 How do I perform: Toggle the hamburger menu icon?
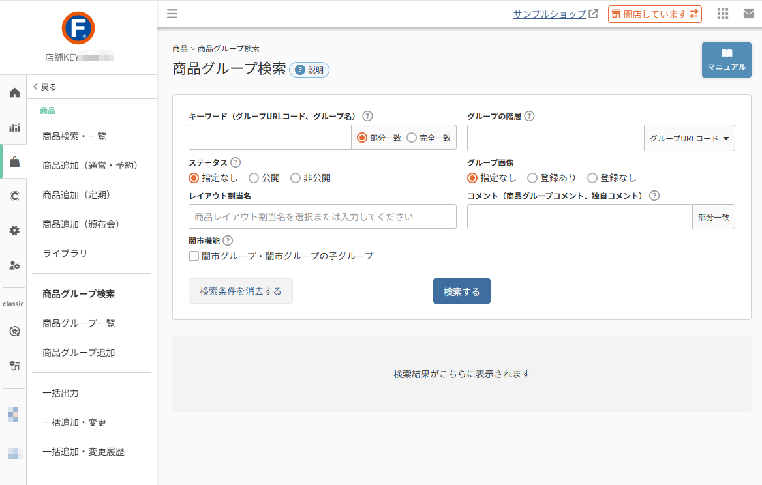click(x=172, y=14)
